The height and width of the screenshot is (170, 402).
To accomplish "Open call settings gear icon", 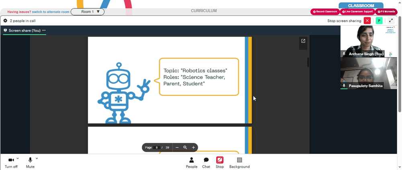I will click(x=5, y=21).
